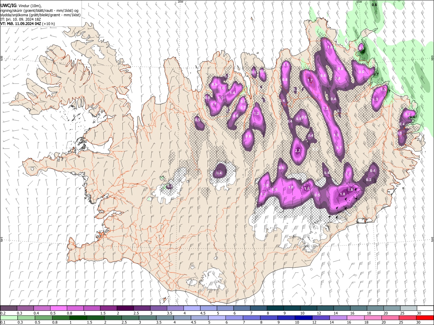Select the pink bottom-row swatch between 16 and 18
The image size is (434, 325).
coord(355,318)
